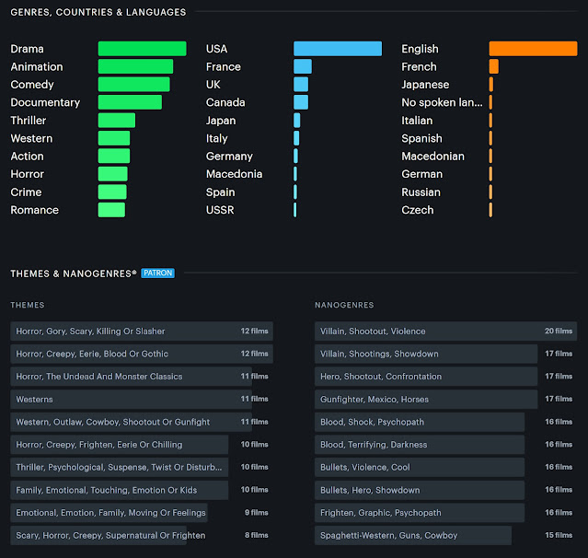
Task: Select the Crime genre label
Action: click(x=26, y=192)
